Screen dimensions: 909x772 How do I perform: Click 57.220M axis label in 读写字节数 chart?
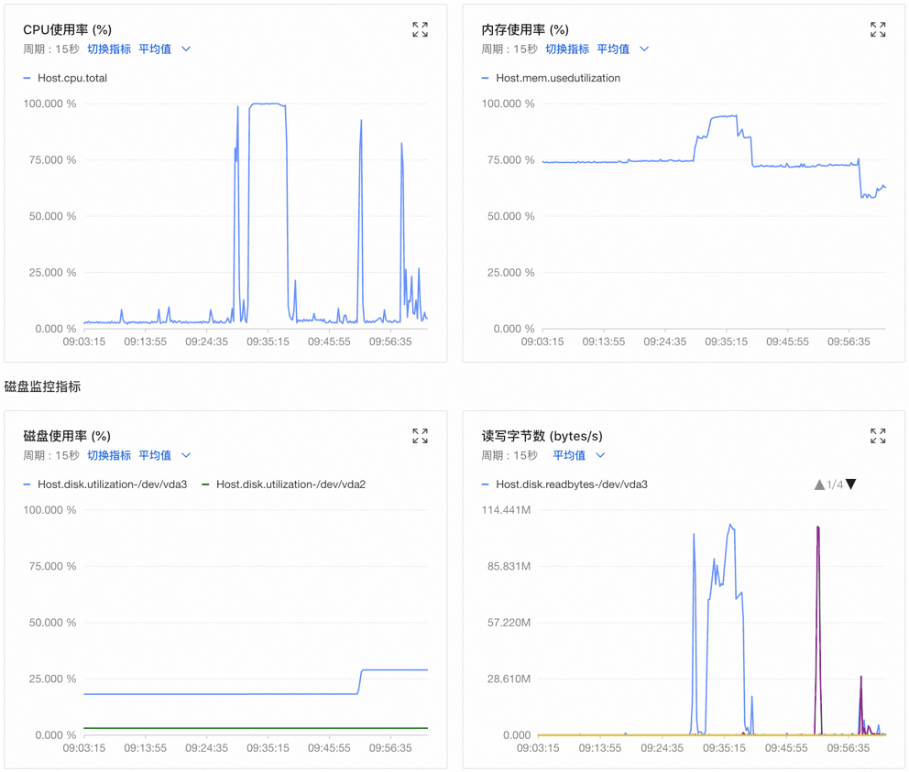tap(509, 623)
